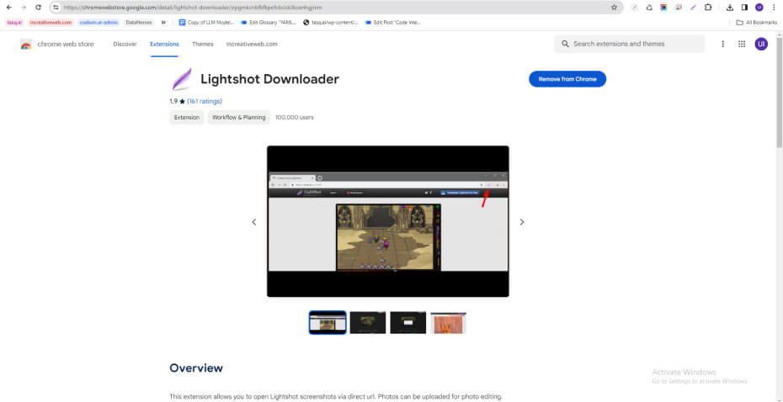The width and height of the screenshot is (783, 402).
Task: Click the Search extensions and themes field
Action: pyautogui.click(x=629, y=44)
